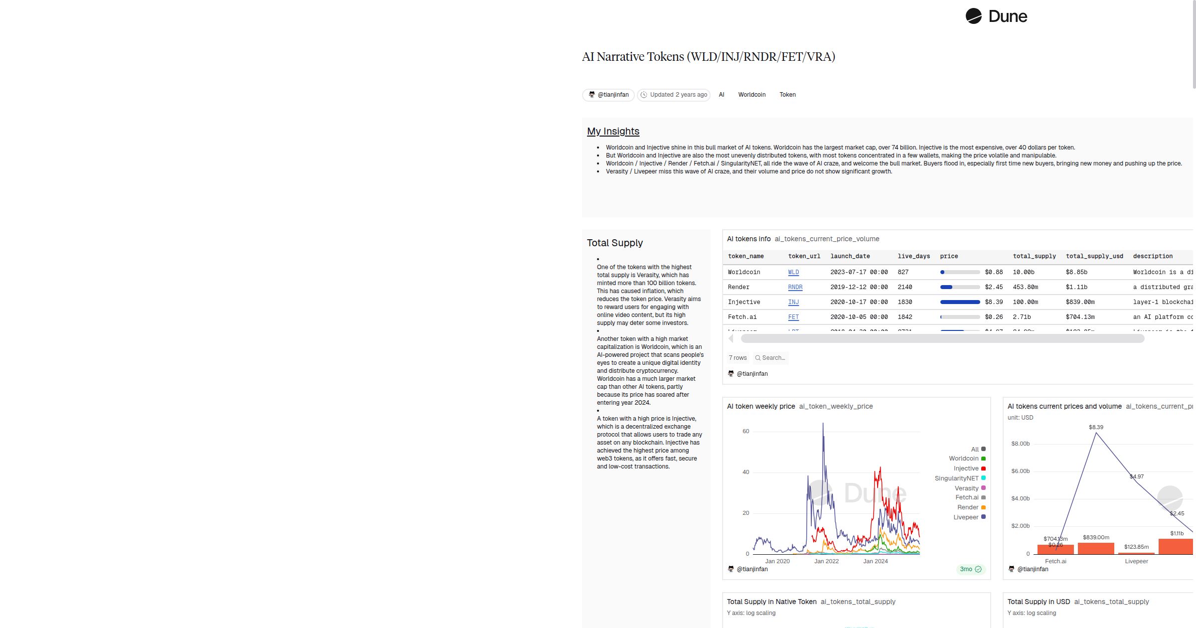Click the @tianjinfan author avatar chip
The width and height of the screenshot is (1196, 628).
(x=608, y=95)
